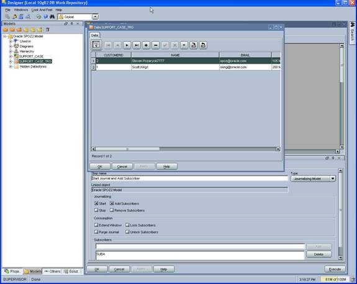Open the Windows menu

tap(21, 10)
